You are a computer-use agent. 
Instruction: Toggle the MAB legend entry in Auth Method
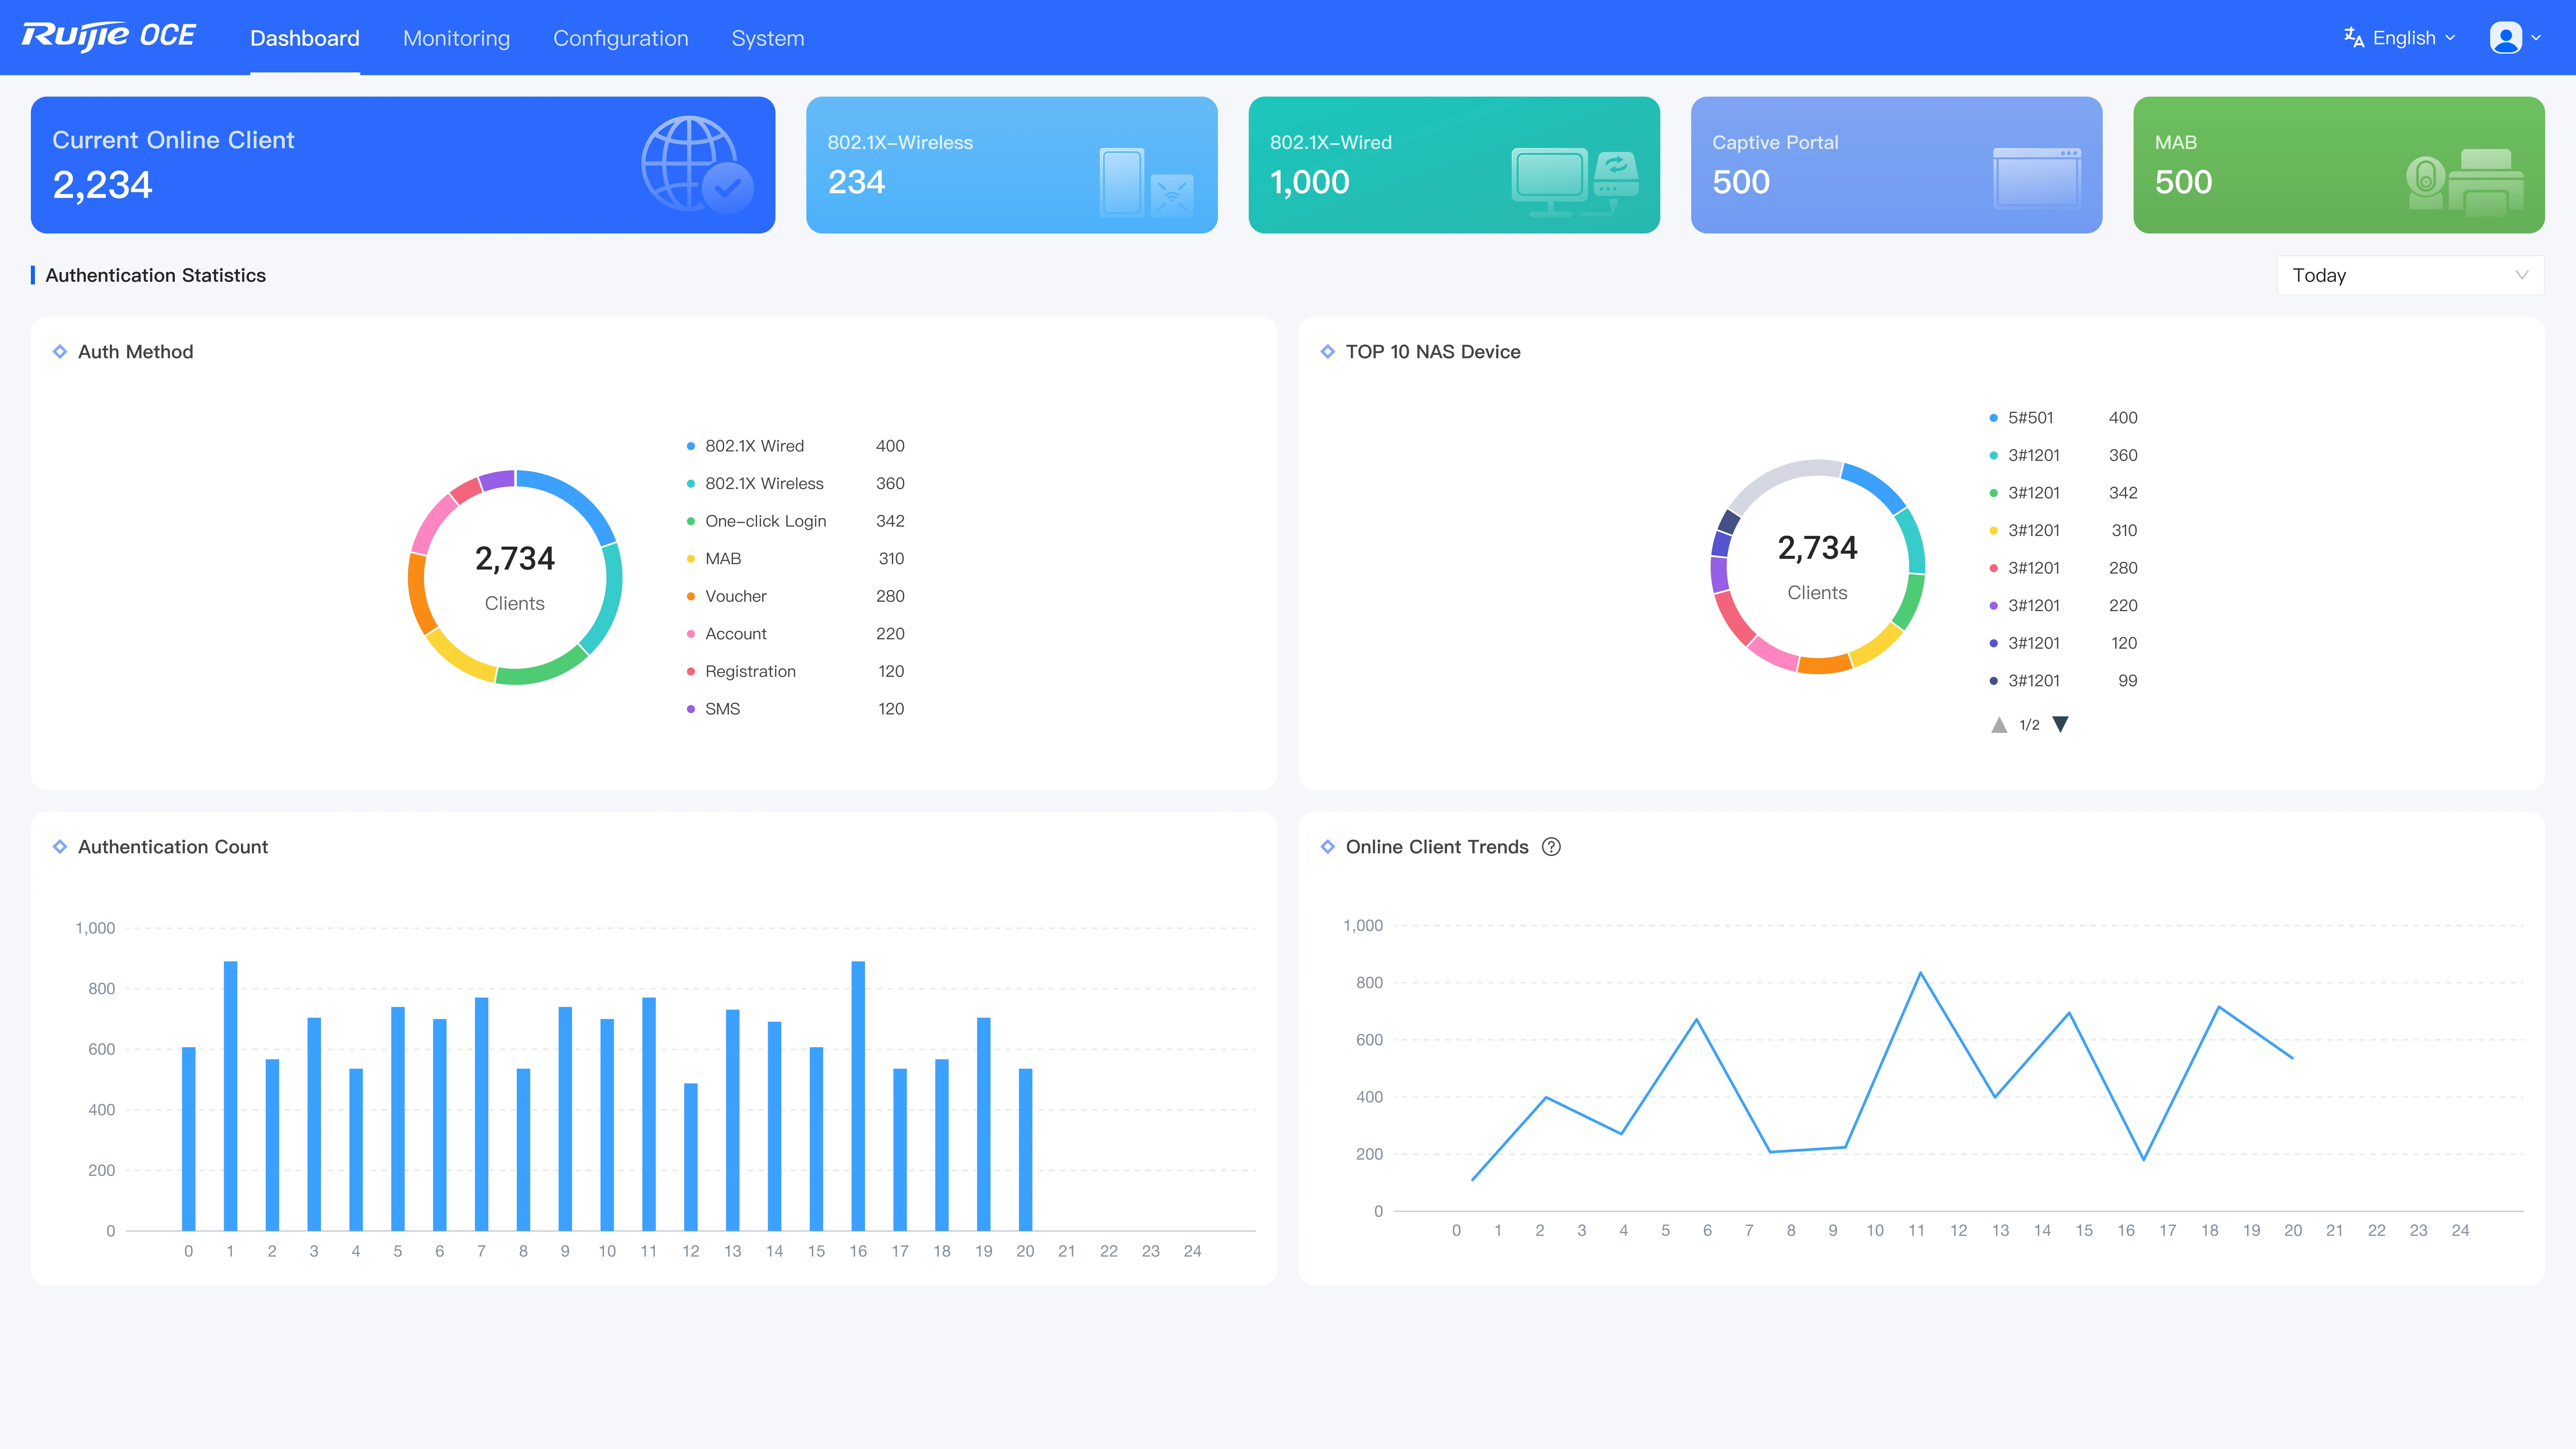click(795, 559)
